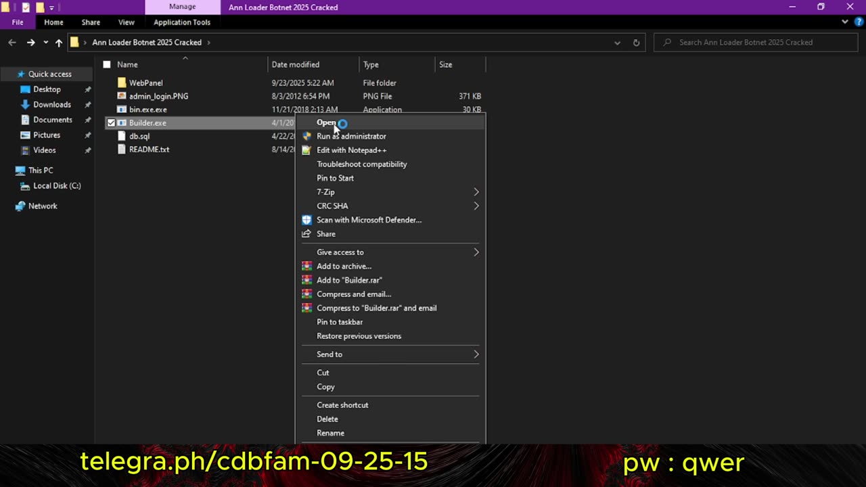
Task: Expand the address bar history dropdown
Action: pos(617,43)
